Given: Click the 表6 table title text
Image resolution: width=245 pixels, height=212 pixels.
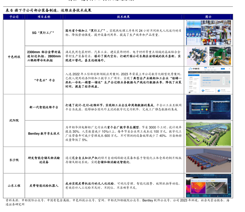Looking at the screenshot, I should coord(49,10).
